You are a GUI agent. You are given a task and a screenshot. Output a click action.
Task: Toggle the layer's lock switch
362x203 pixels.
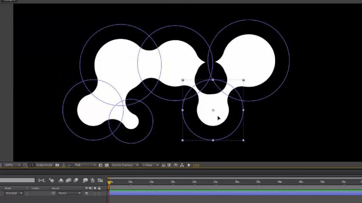pos(99,194)
